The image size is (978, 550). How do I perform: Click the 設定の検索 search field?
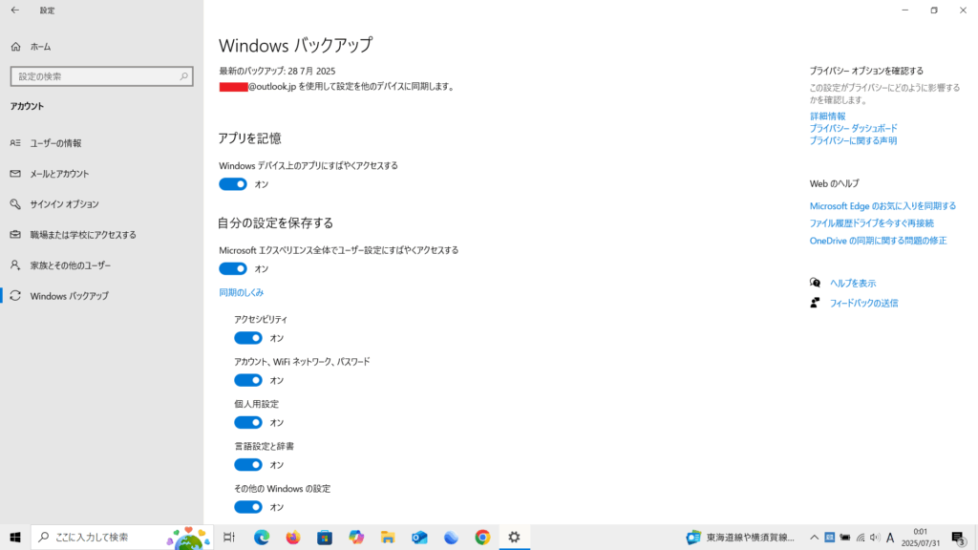101,76
